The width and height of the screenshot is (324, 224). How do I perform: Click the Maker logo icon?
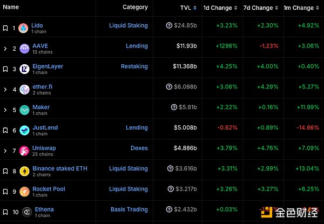point(25,110)
